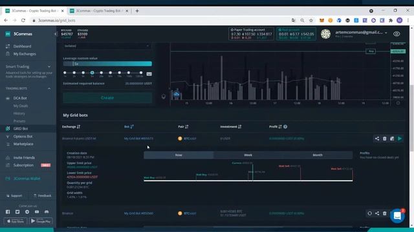Viewport: 414px width, 232px height.
Task: Sort grid bots by Exchange column
Action: coord(71,127)
